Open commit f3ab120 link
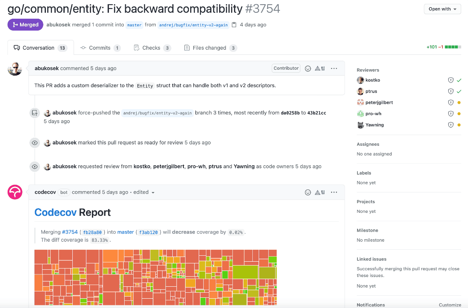Screen dimensions: 468x308 tap(148, 232)
